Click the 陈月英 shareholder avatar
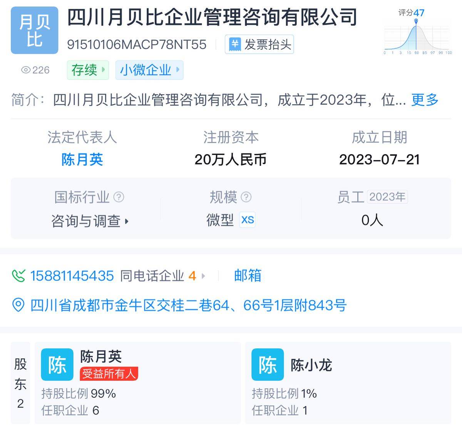The image size is (462, 425). [x=57, y=364]
